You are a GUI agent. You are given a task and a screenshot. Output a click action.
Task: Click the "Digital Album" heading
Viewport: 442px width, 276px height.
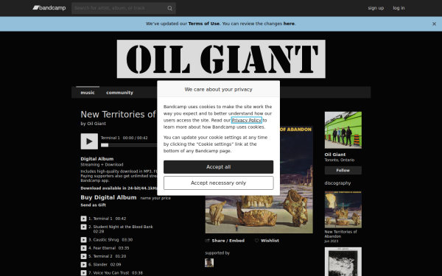(97, 159)
